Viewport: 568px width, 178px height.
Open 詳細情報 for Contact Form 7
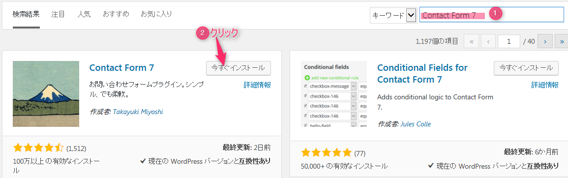point(257,85)
